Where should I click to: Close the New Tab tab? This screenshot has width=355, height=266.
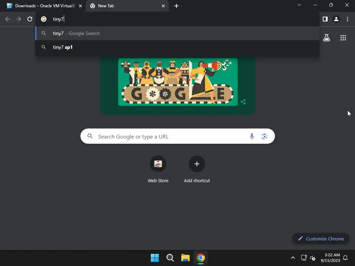point(163,6)
